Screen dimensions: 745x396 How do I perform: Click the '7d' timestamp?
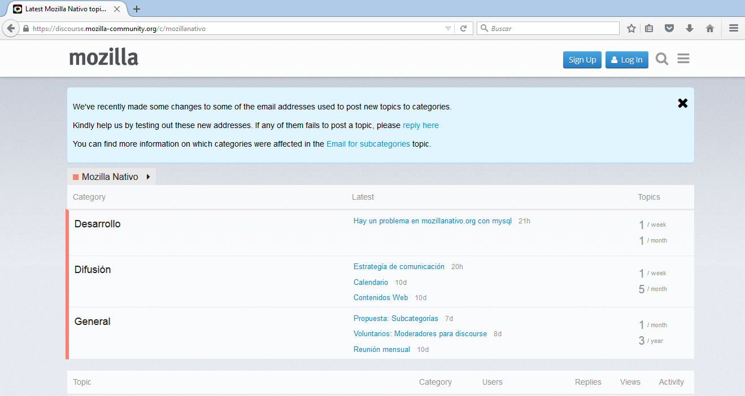449,319
